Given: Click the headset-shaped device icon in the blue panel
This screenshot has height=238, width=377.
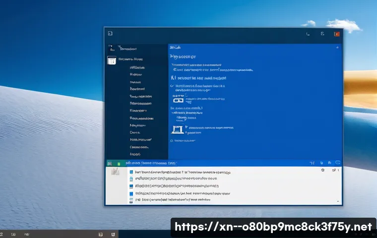Looking at the screenshot, I should coord(179,100).
